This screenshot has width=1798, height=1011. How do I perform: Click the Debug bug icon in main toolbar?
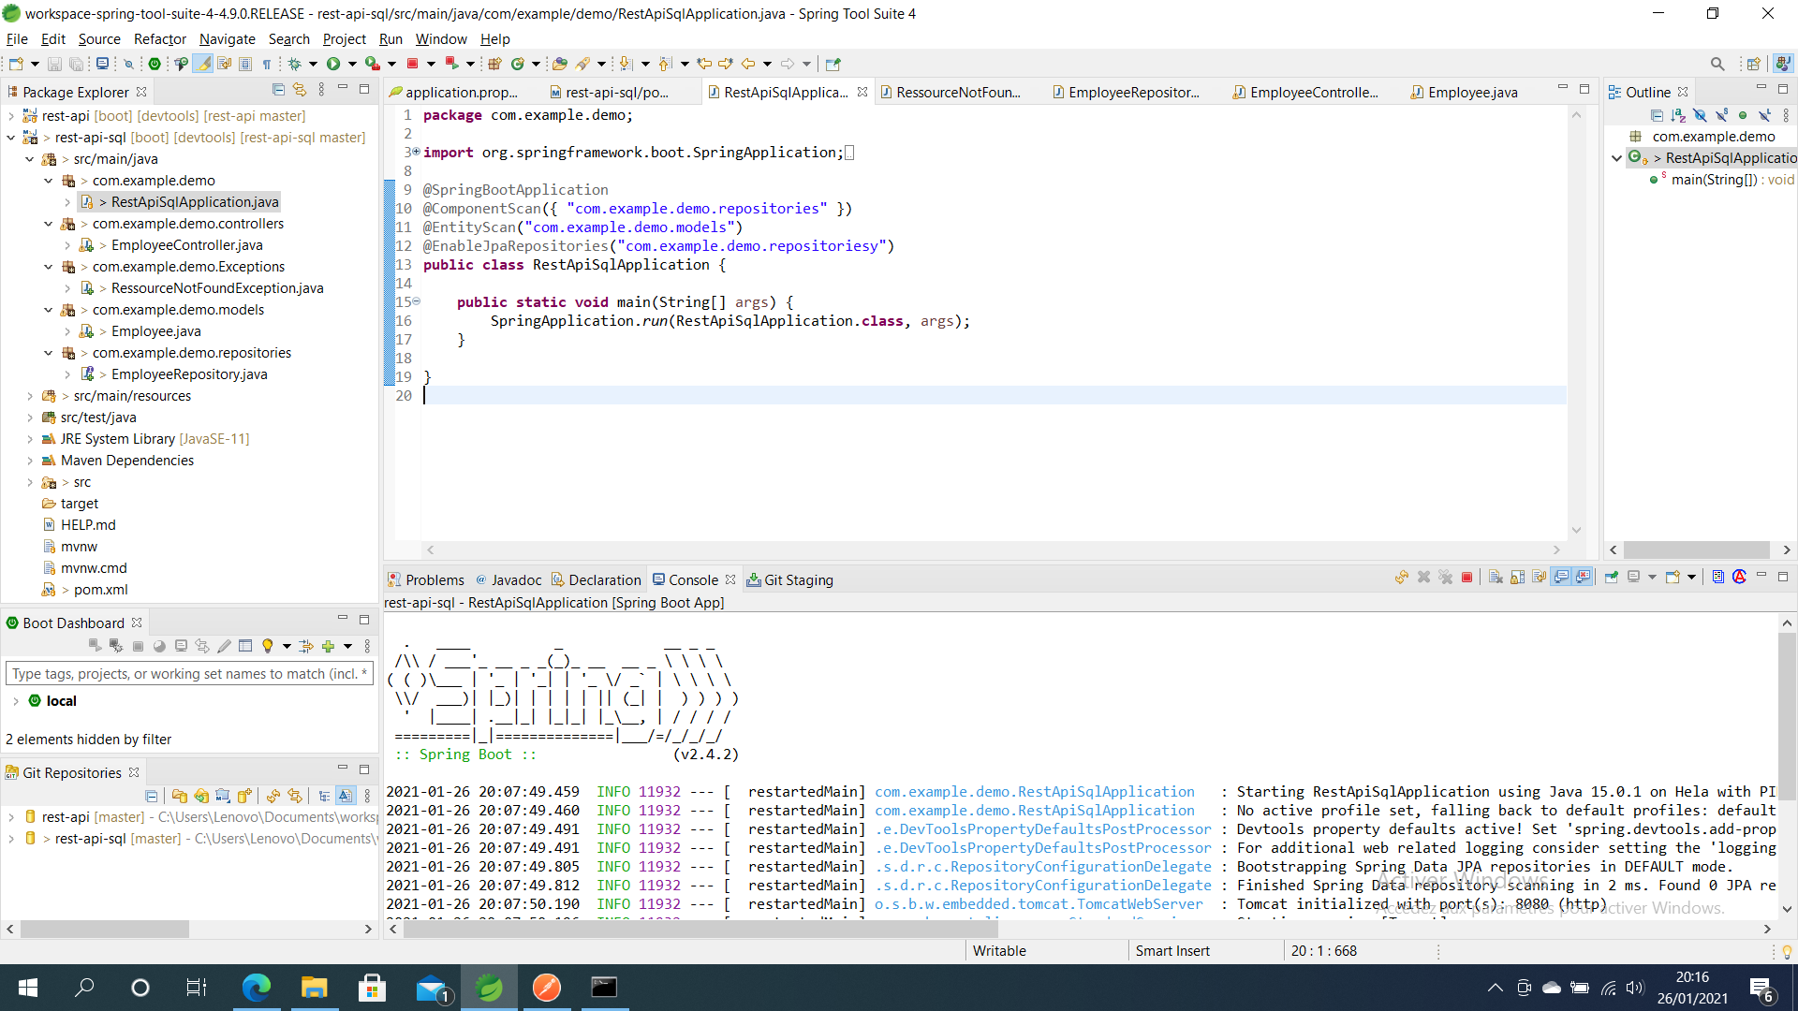tap(294, 64)
